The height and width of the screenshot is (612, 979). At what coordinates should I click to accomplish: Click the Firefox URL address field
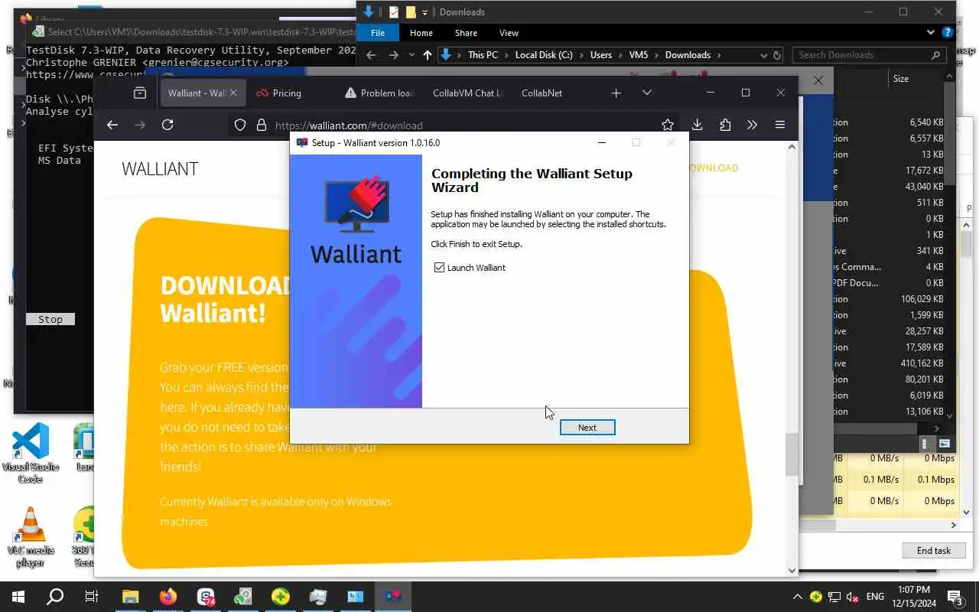[x=459, y=125]
